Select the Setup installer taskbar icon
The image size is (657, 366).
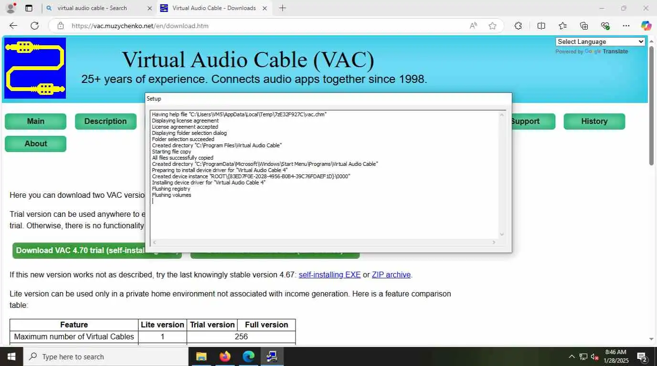pyautogui.click(x=272, y=356)
